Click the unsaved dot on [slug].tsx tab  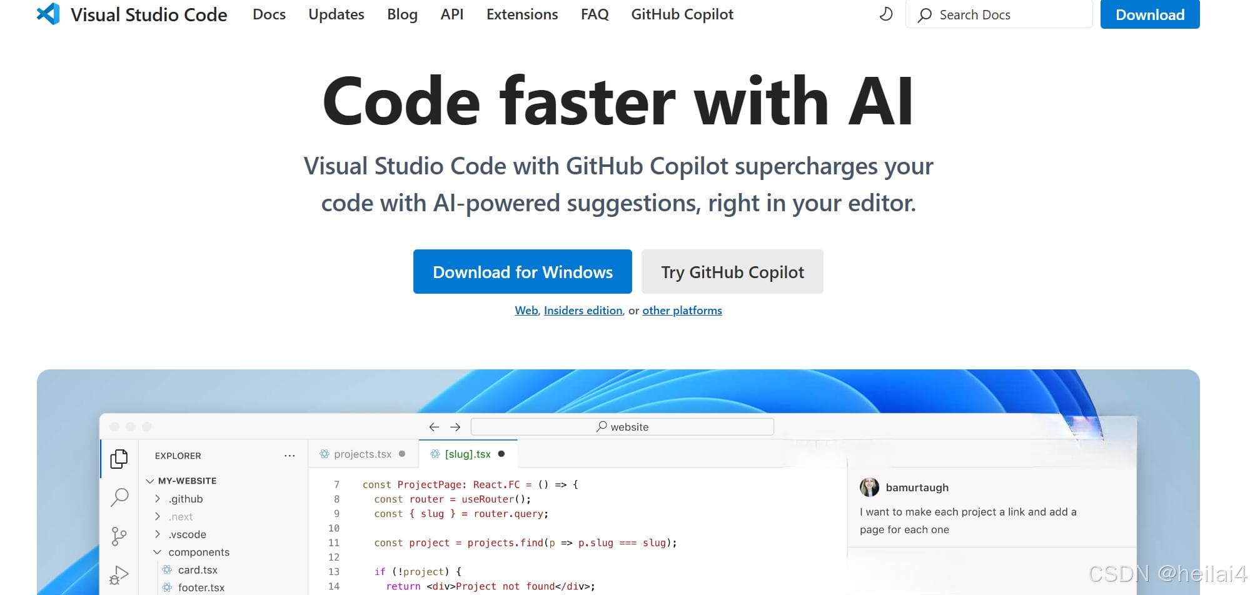coord(501,454)
